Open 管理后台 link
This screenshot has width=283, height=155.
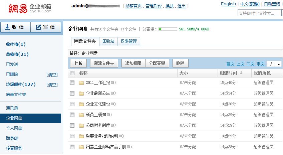pos(154,6)
